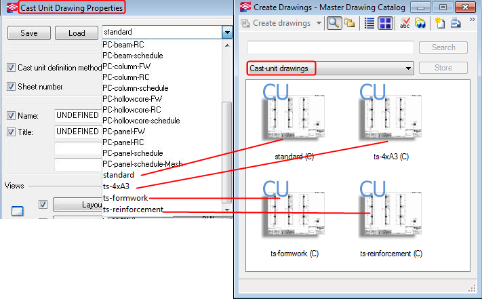Viewport: 482px width, 299px height.
Task: Select PC-column-schedule from the list
Action: (136, 88)
